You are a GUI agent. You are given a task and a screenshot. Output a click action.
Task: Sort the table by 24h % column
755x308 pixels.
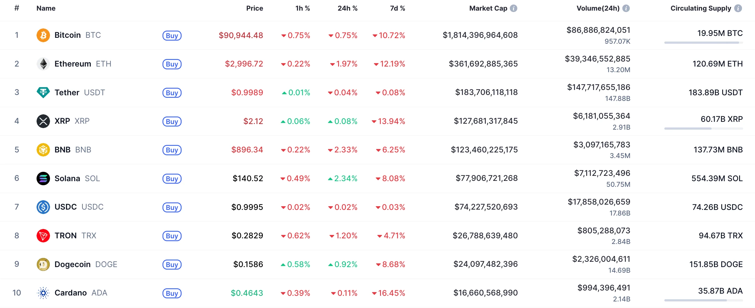(347, 8)
